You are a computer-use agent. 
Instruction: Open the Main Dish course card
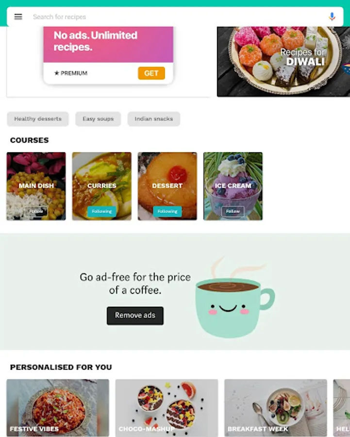[x=36, y=186]
